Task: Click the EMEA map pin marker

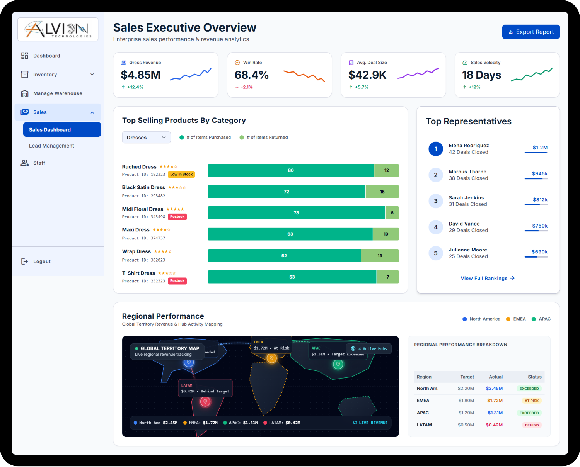Action: coord(272,358)
